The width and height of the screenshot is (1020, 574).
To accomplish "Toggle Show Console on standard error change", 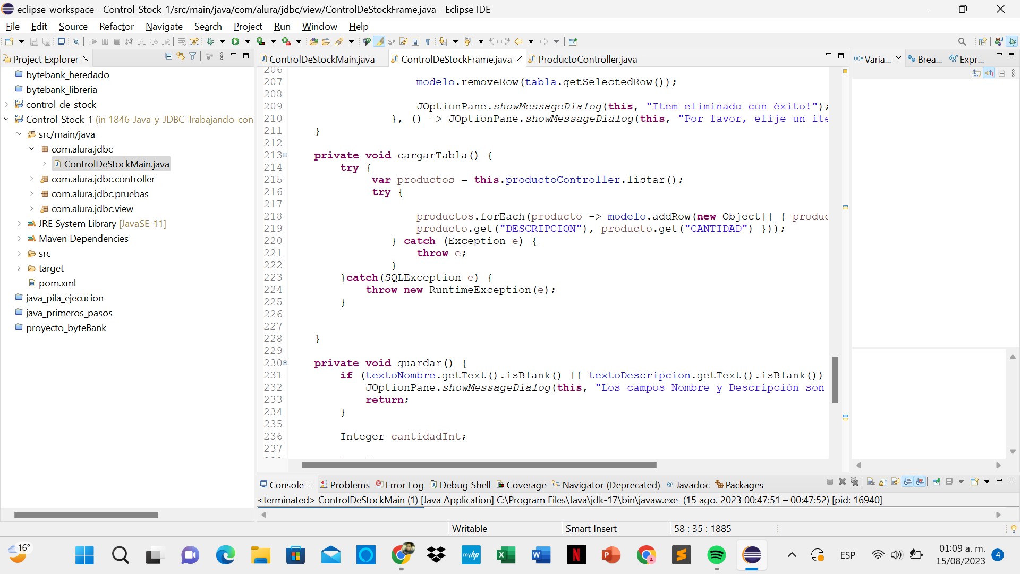I will coord(920,482).
